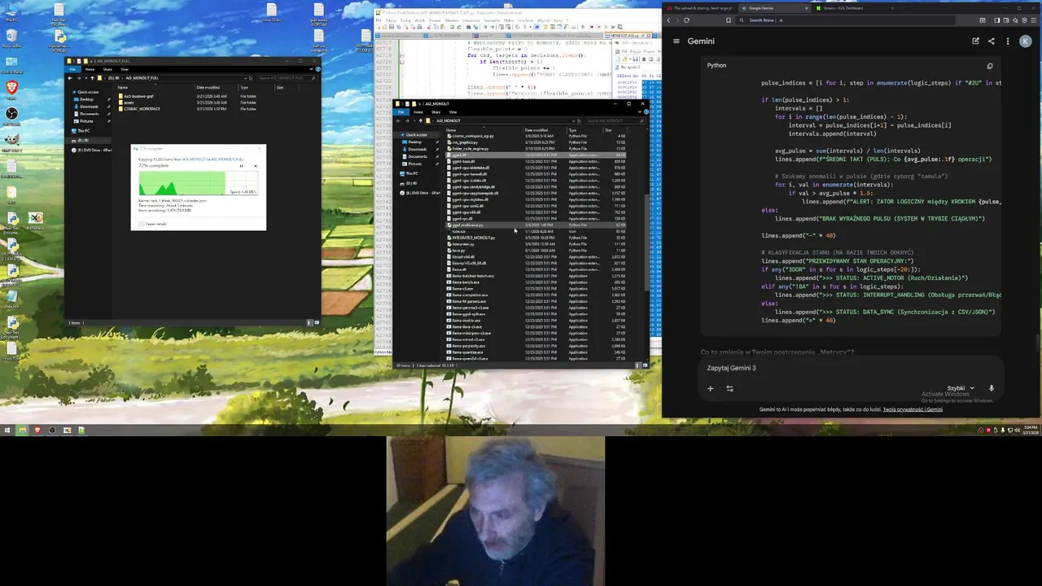The image size is (1042, 586).
Task: Pause the file copy operation
Action: tap(241, 166)
